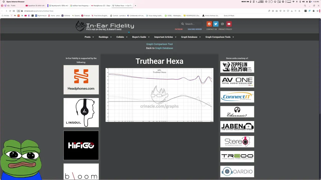The height and width of the screenshot is (180, 321).
Task: Open the Articles bookmark folder
Action: 5,16
